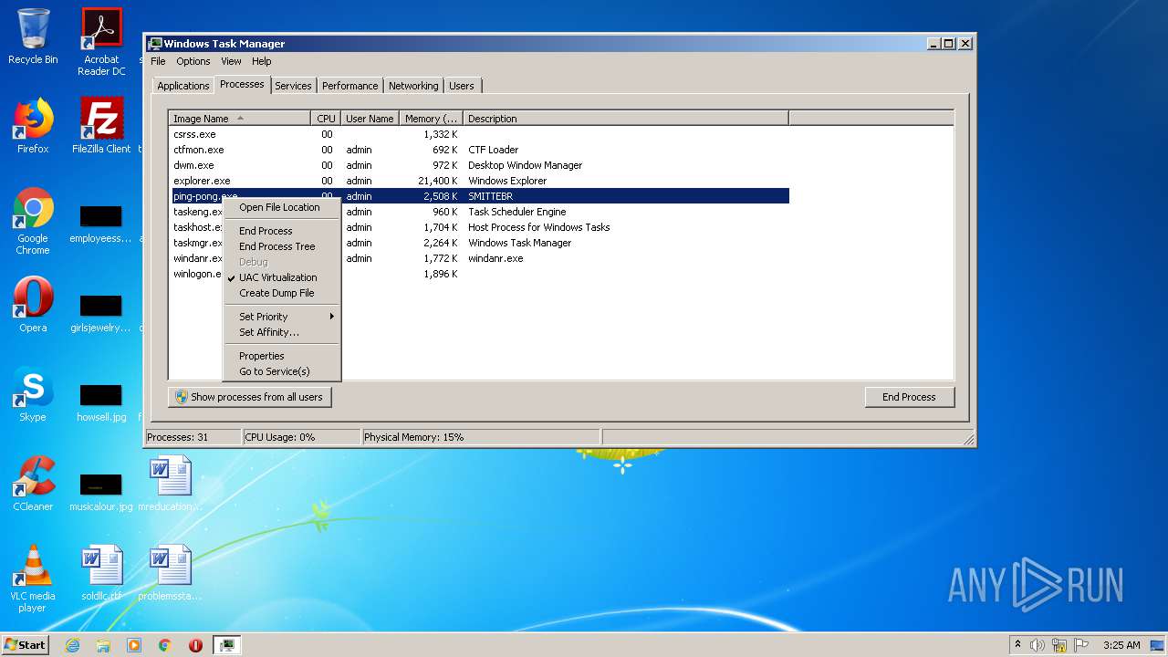Image resolution: width=1168 pixels, height=657 pixels.
Task: Sort by Image Name column header
Action: point(240,119)
